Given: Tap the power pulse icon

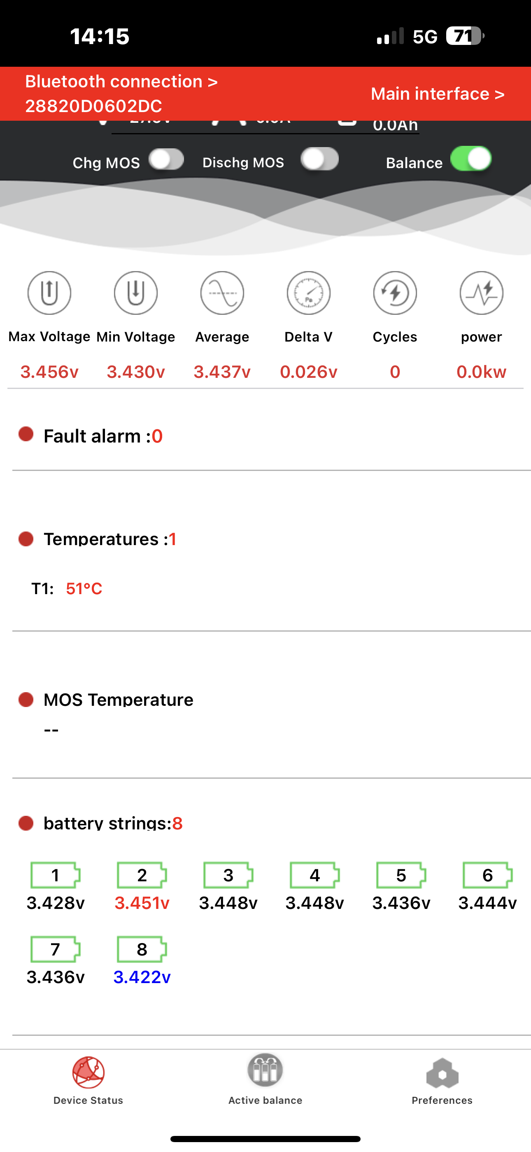Looking at the screenshot, I should click(x=481, y=293).
